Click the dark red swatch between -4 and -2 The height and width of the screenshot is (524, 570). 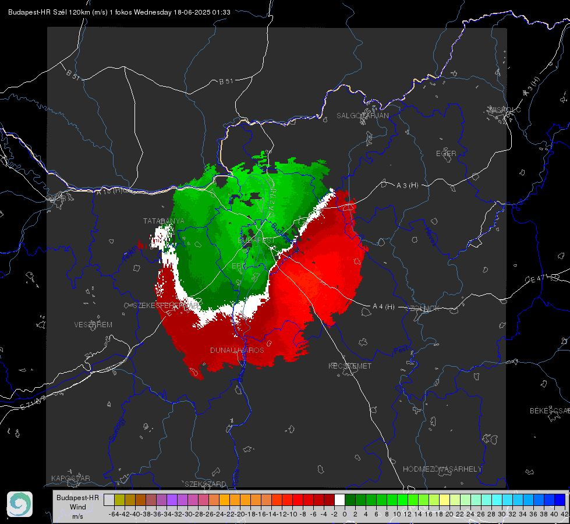[329, 500]
